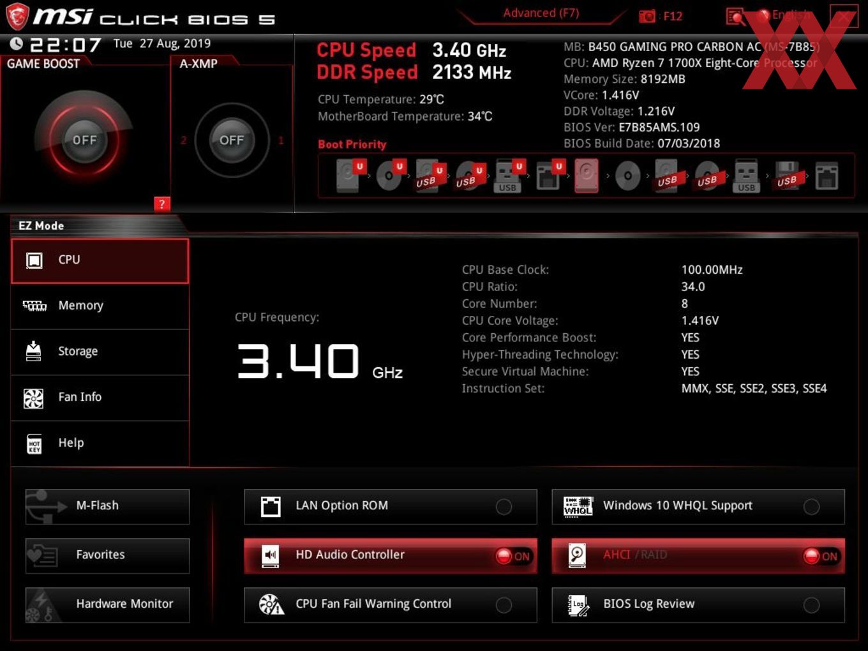868x651 pixels.
Task: Click the 22:07 clock display
Action: pyautogui.click(x=66, y=45)
